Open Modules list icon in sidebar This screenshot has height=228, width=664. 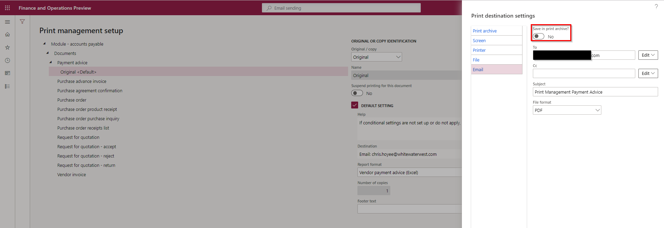click(7, 86)
